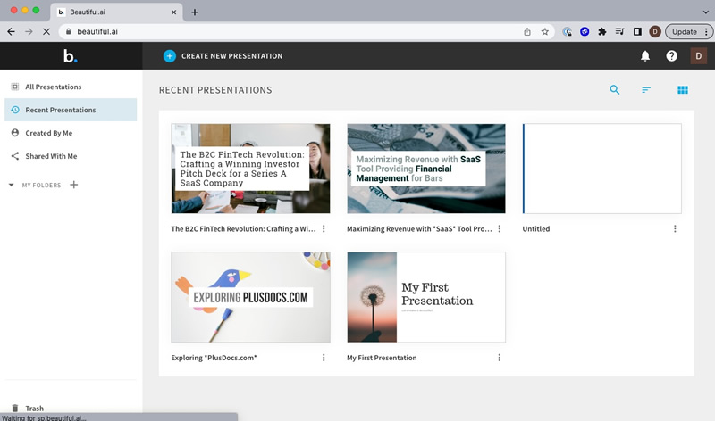Screen dimensions: 715x421
Task: Click the 'Exploring *PlusDocs.com*' title text
Action: 214,358
